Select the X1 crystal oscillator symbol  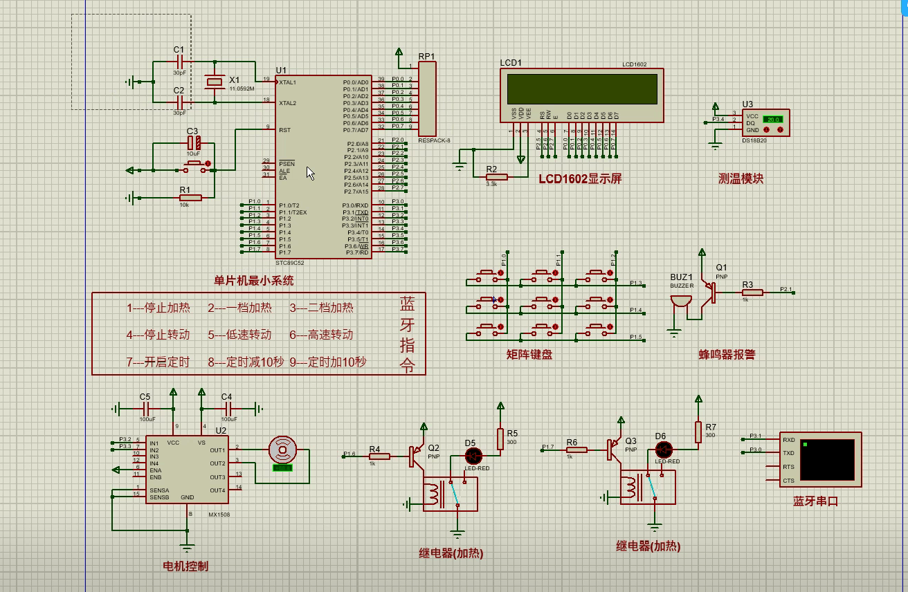tap(215, 82)
